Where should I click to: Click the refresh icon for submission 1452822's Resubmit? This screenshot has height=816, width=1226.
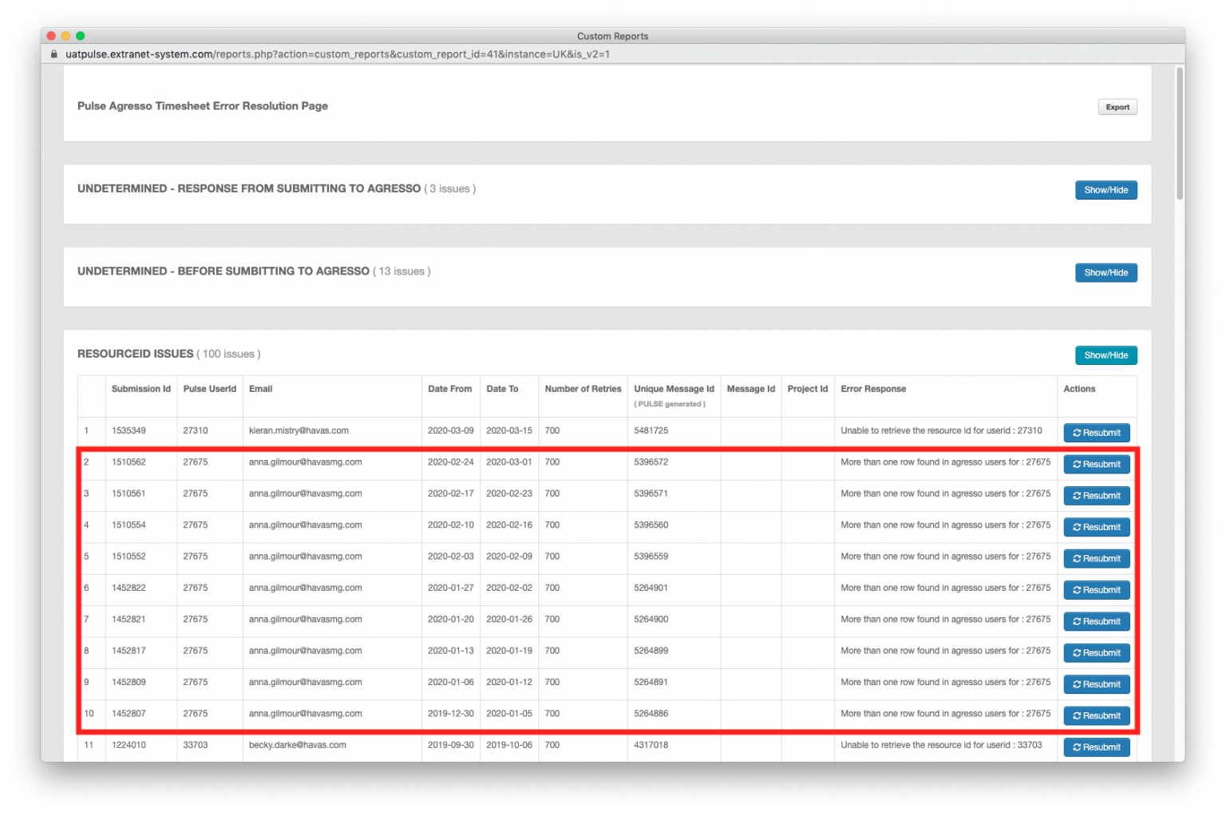pos(1077,589)
